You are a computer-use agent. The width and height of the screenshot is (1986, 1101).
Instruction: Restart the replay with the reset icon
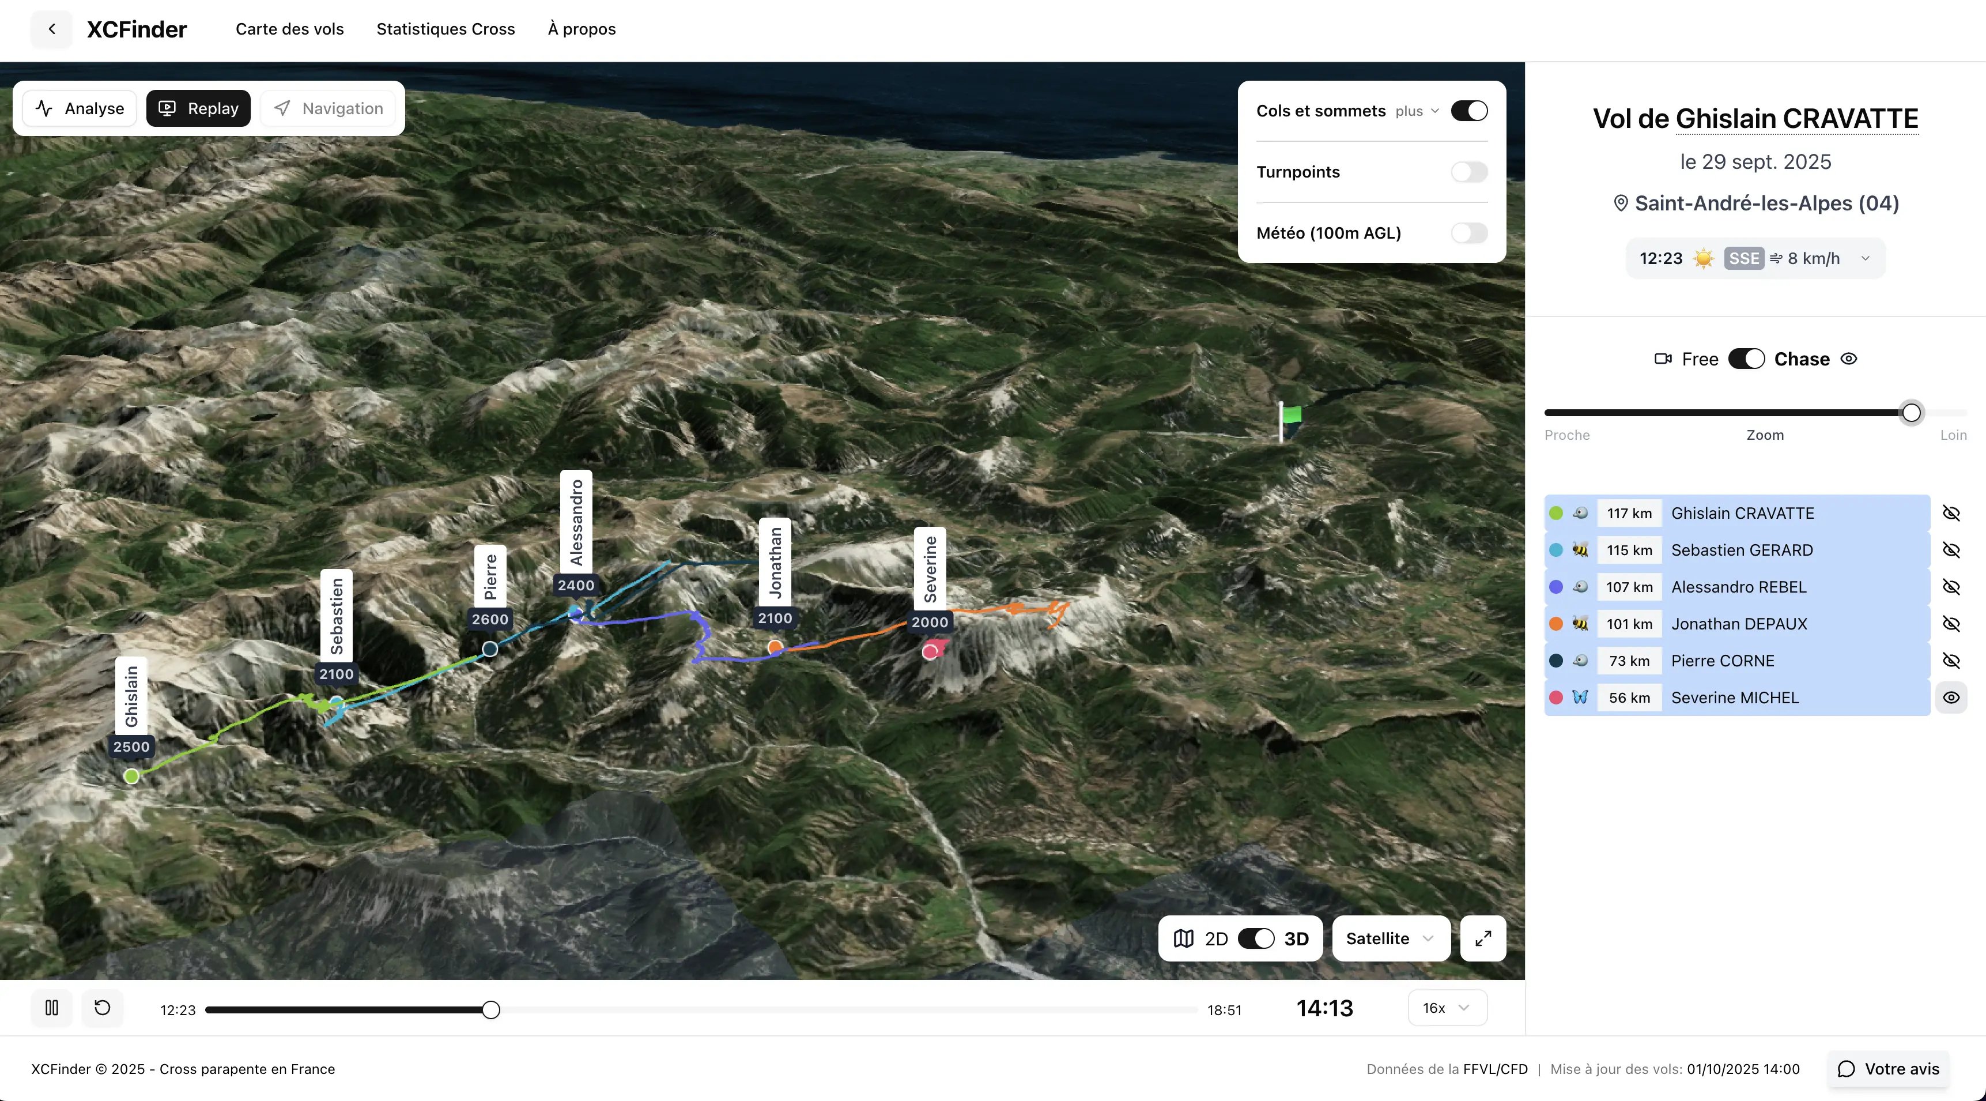(103, 1008)
